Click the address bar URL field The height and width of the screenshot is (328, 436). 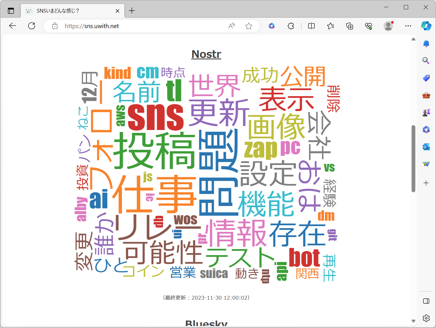point(92,26)
